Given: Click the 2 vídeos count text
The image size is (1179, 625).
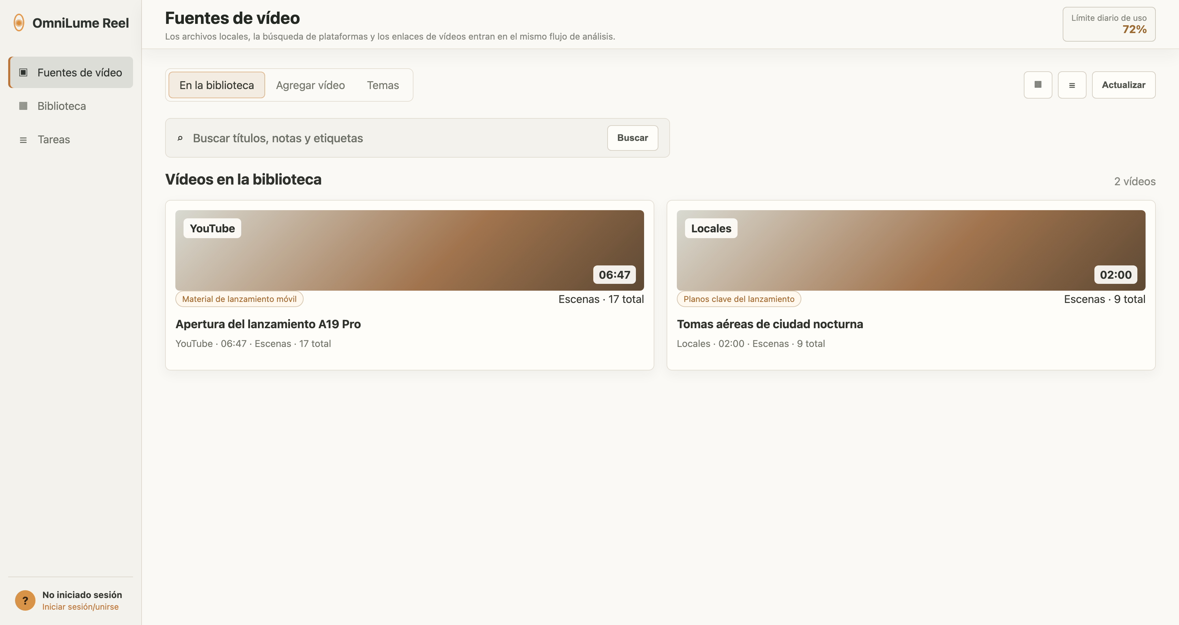Looking at the screenshot, I should 1135,181.
